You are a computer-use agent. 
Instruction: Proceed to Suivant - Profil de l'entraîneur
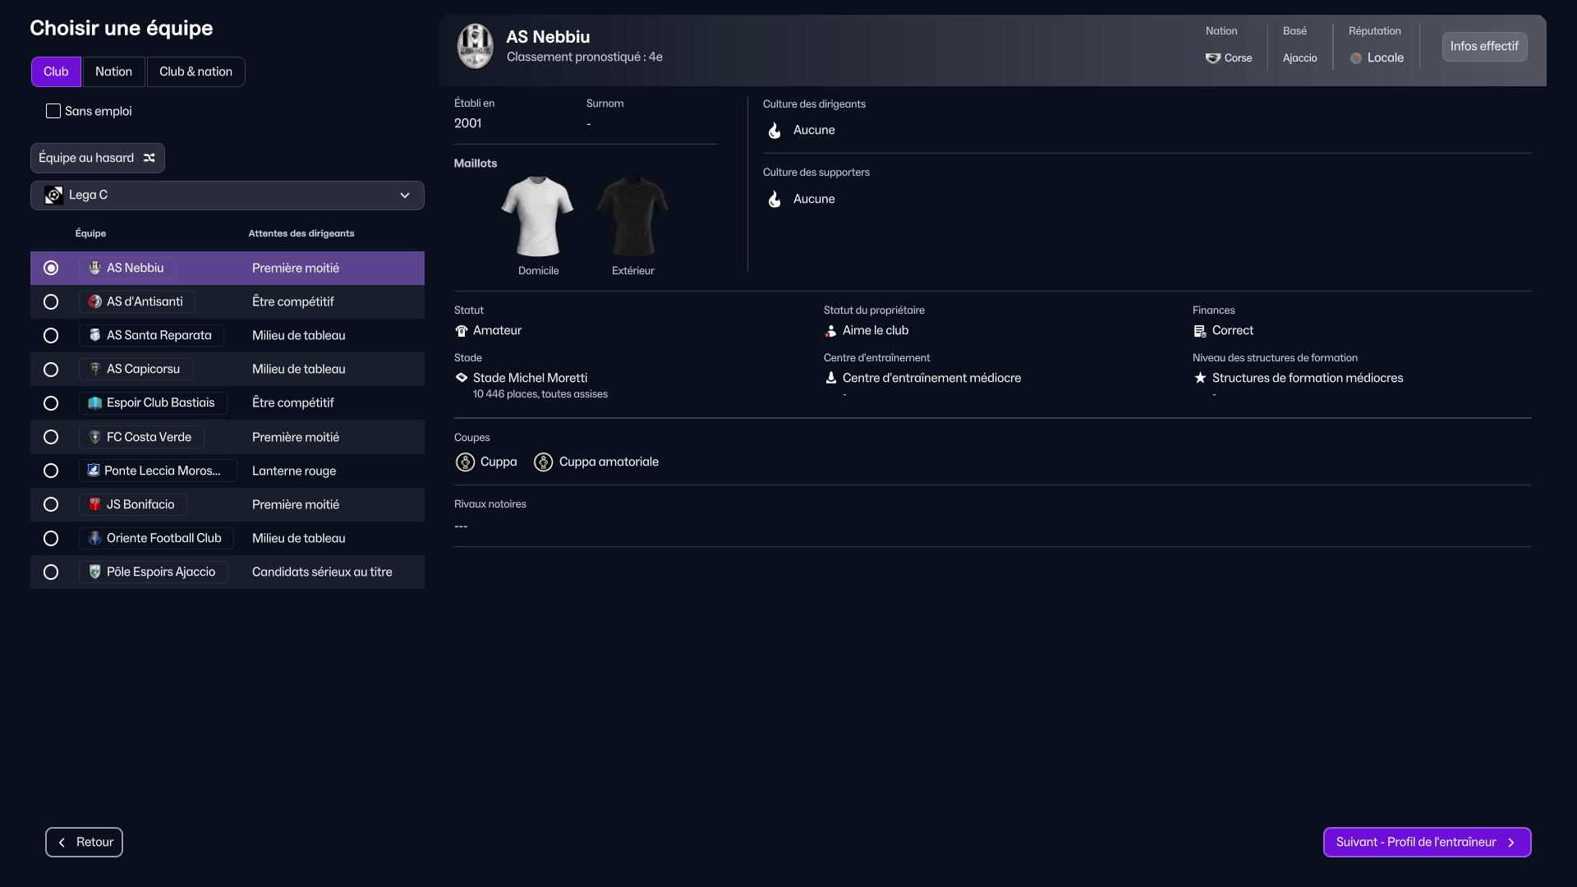(1427, 843)
